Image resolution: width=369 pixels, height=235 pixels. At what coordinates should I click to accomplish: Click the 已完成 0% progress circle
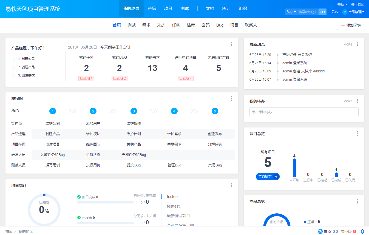(x=44, y=210)
